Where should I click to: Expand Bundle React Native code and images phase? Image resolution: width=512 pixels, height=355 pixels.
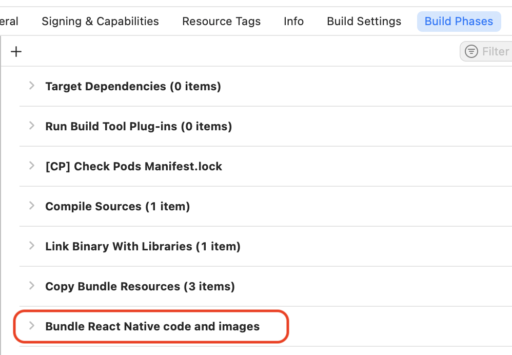click(x=31, y=326)
